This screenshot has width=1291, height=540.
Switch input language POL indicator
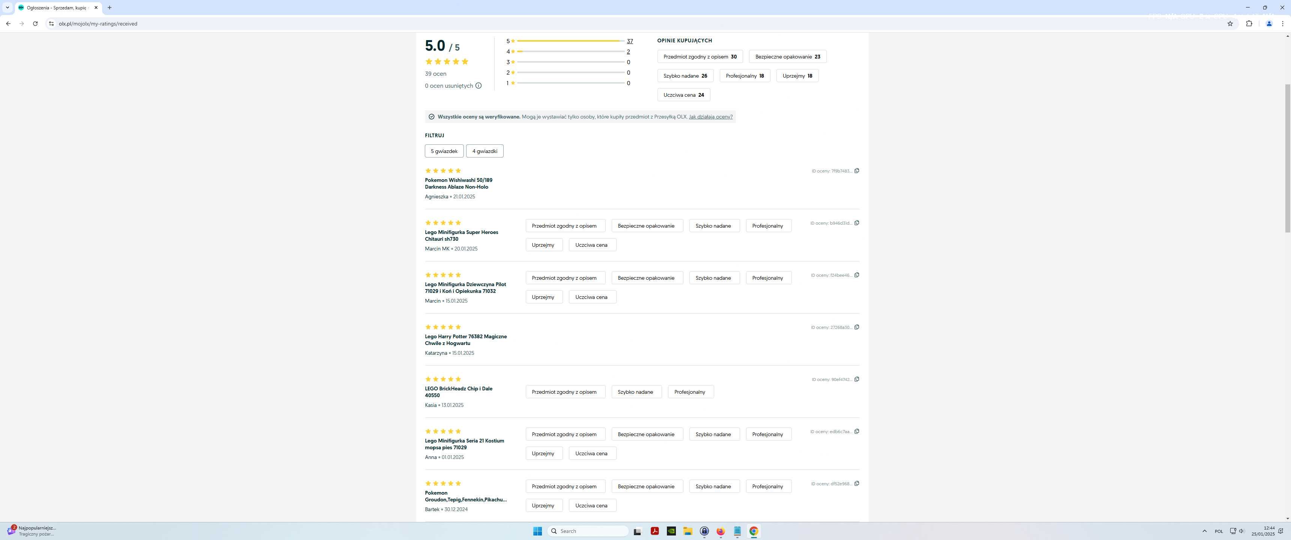click(x=1219, y=531)
